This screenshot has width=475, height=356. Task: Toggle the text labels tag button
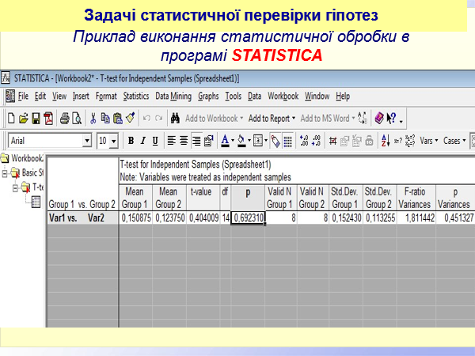click(275, 141)
